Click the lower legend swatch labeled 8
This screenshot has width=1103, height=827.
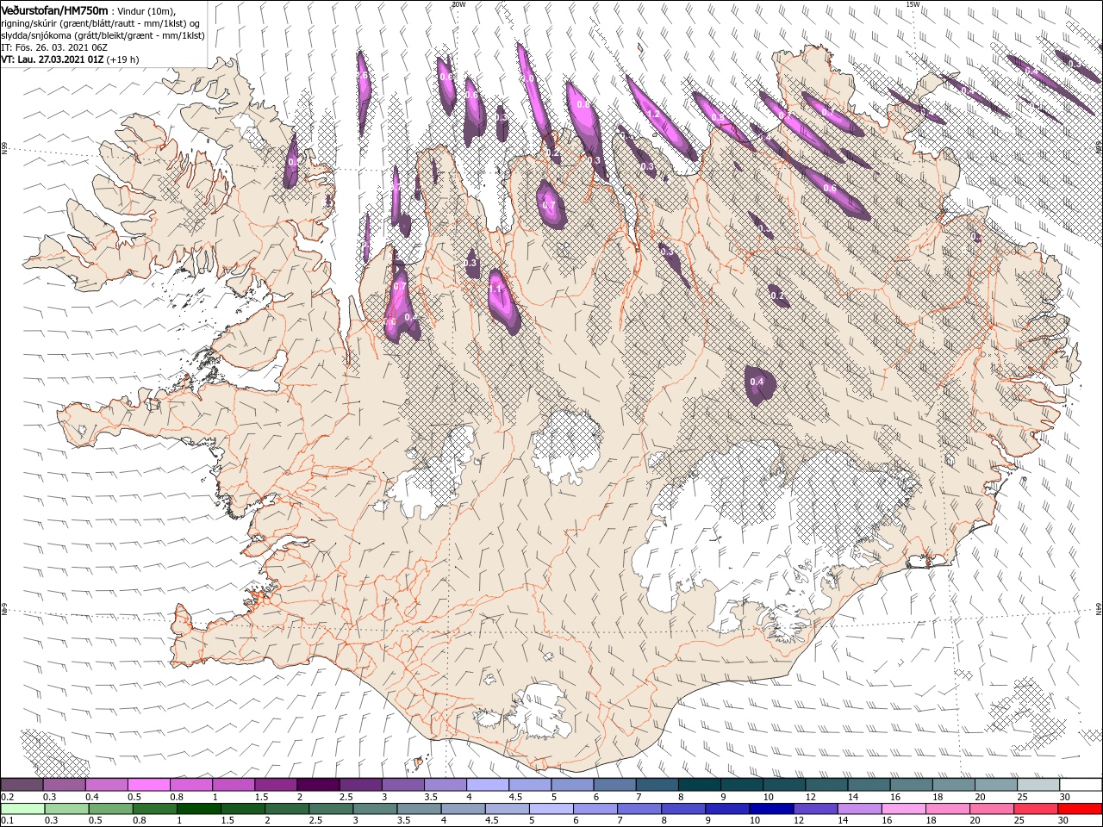point(682,809)
